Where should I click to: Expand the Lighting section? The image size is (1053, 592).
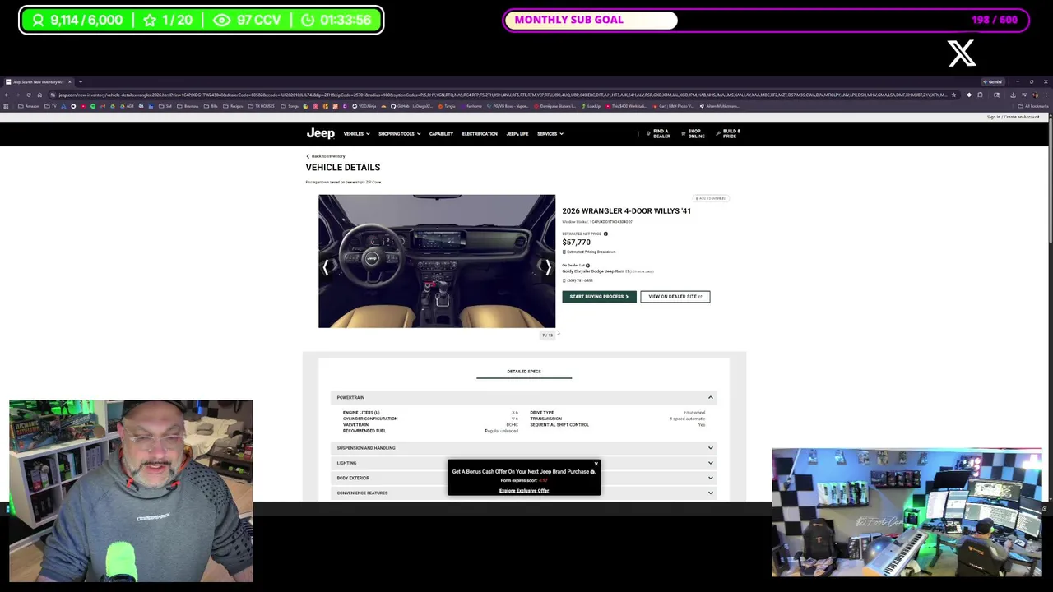(x=524, y=463)
